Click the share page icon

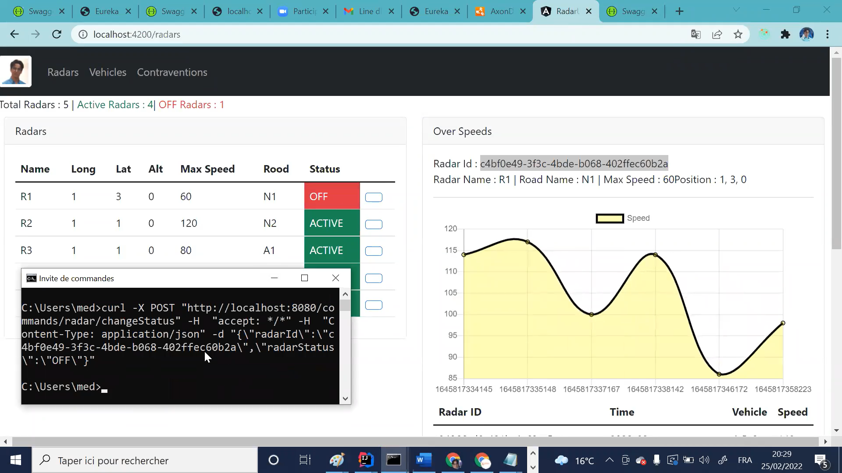(717, 34)
